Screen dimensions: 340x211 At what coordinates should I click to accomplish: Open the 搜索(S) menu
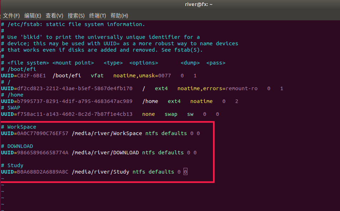click(76, 16)
